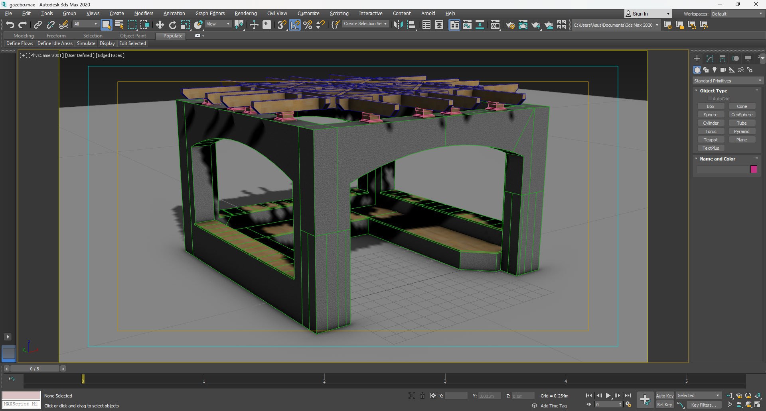Open the Workspaces Default dropdown
Image resolution: width=766 pixels, height=411 pixels.
tap(736, 14)
